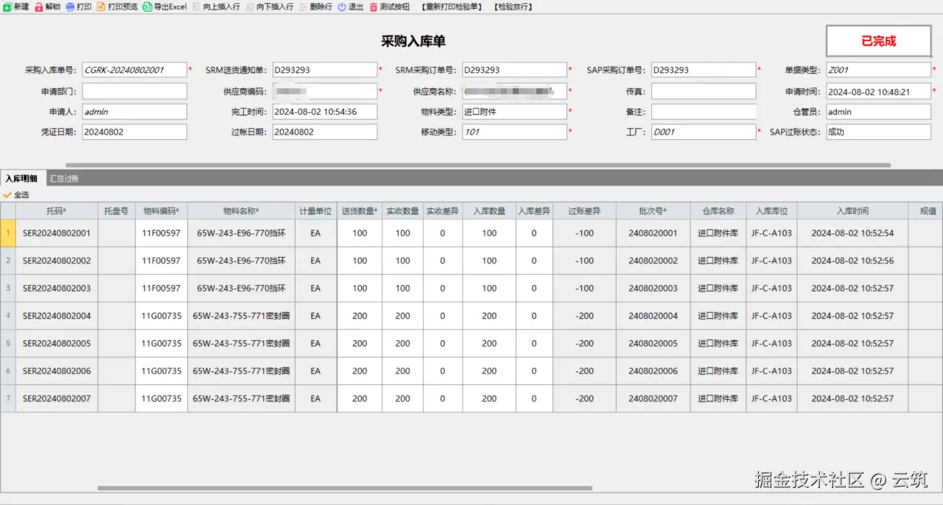The image size is (943, 505).
Task: Click the 入库时间 column header
Action: coord(852,211)
